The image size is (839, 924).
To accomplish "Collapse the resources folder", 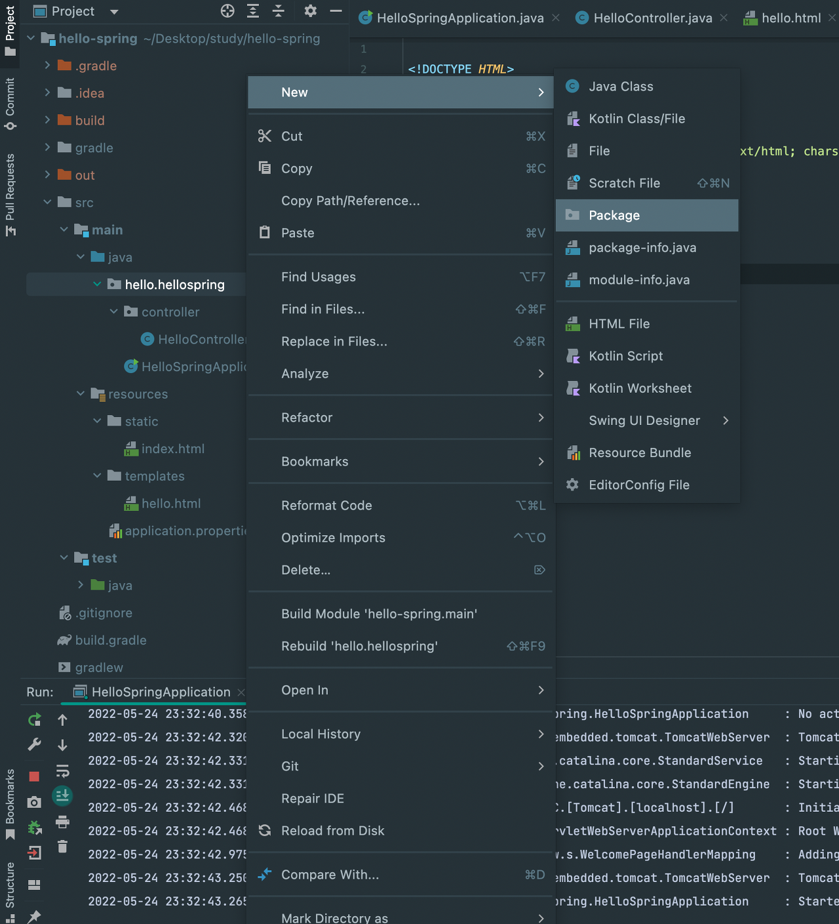I will 80,393.
